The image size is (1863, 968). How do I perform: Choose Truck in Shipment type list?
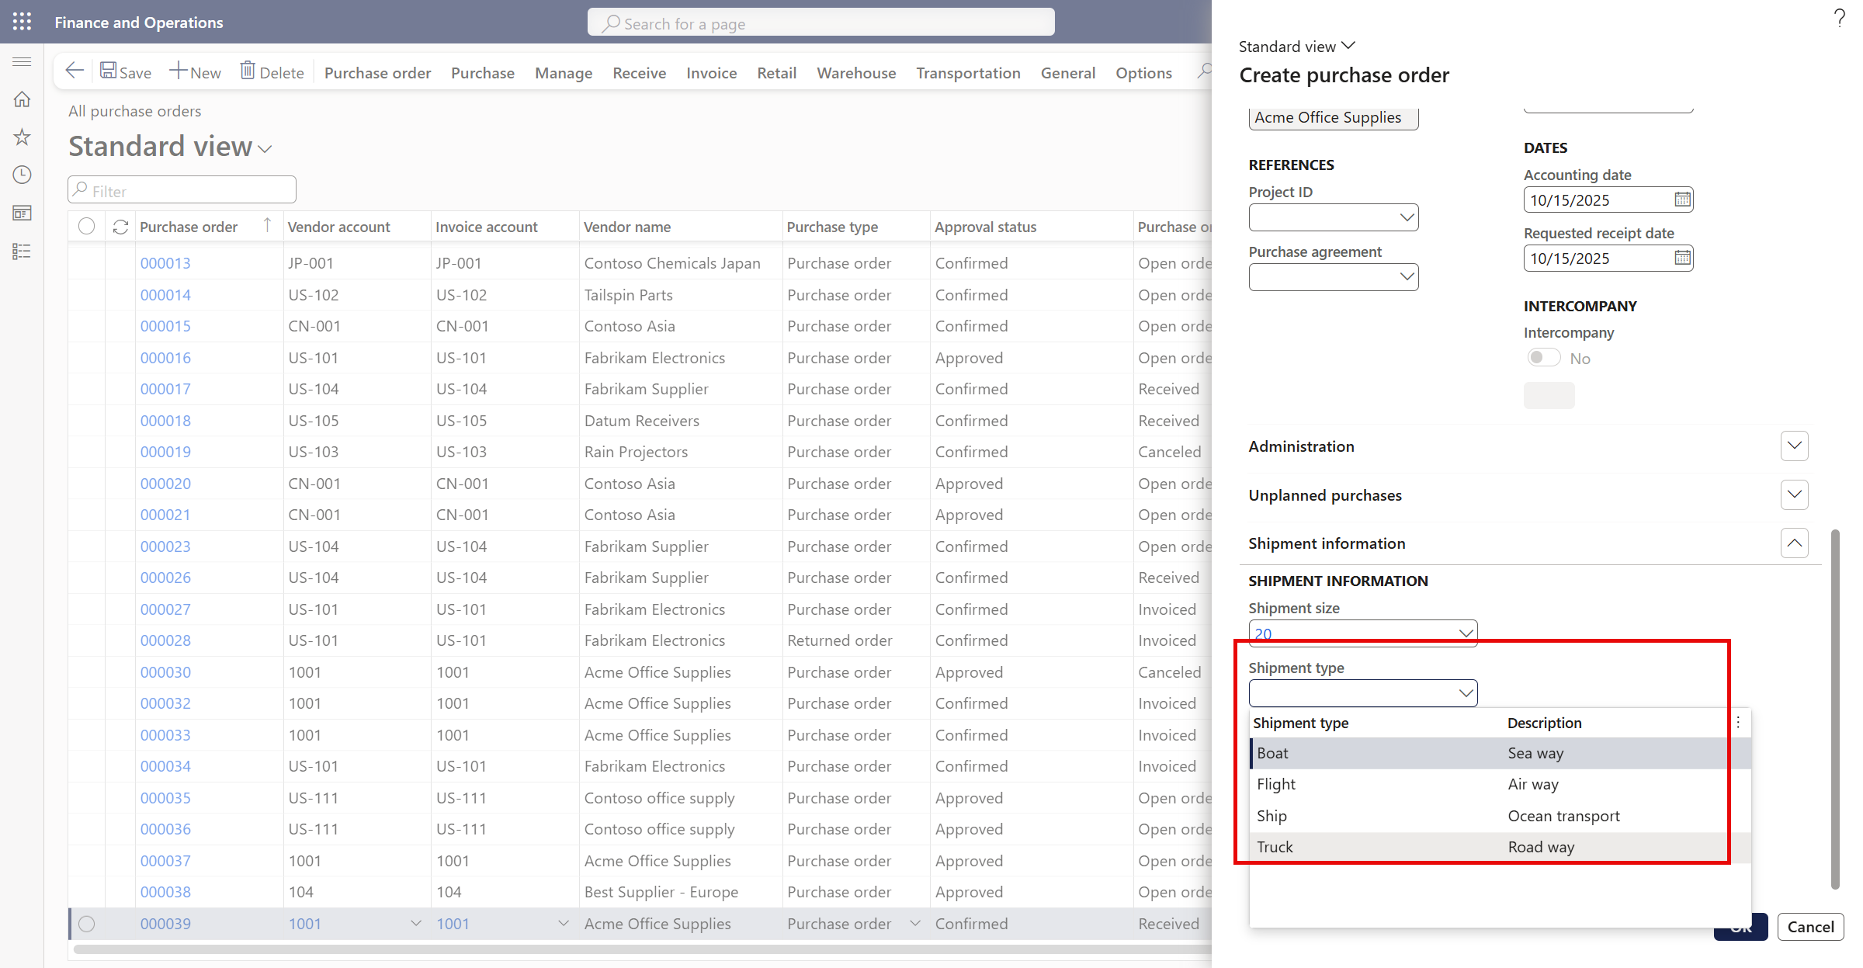click(1275, 847)
